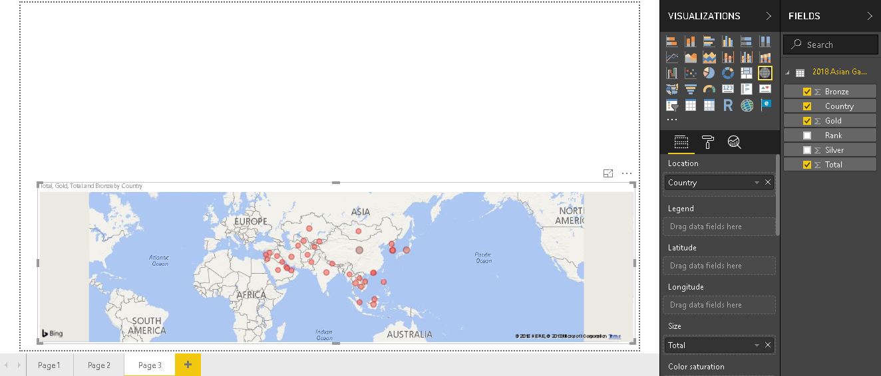Pick the Gauge visualization icon
This screenshot has width=881, height=376.
(709, 89)
